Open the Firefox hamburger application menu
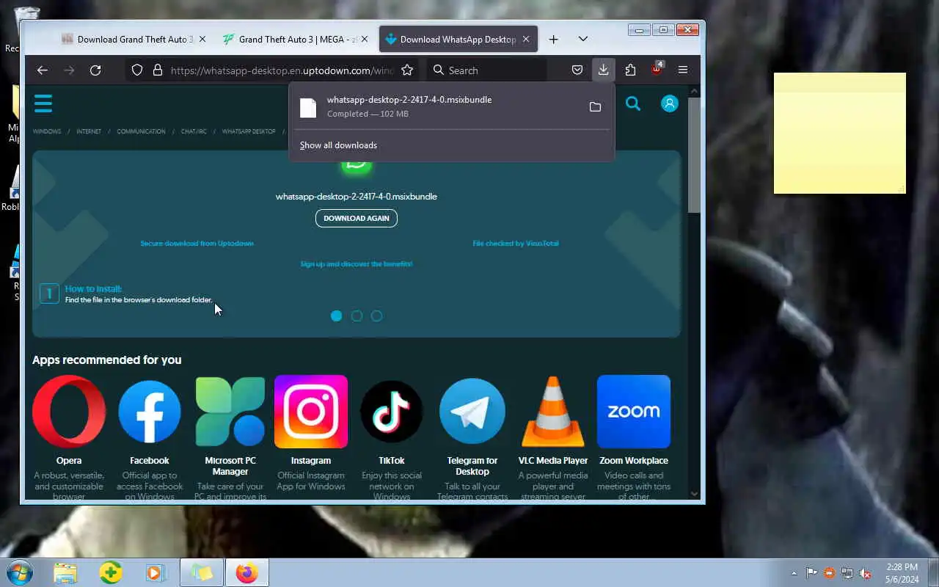Image resolution: width=939 pixels, height=587 pixels. pos(683,70)
